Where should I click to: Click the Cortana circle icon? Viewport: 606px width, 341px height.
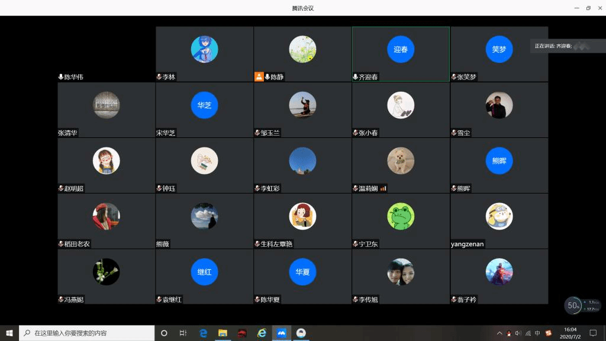click(x=164, y=333)
